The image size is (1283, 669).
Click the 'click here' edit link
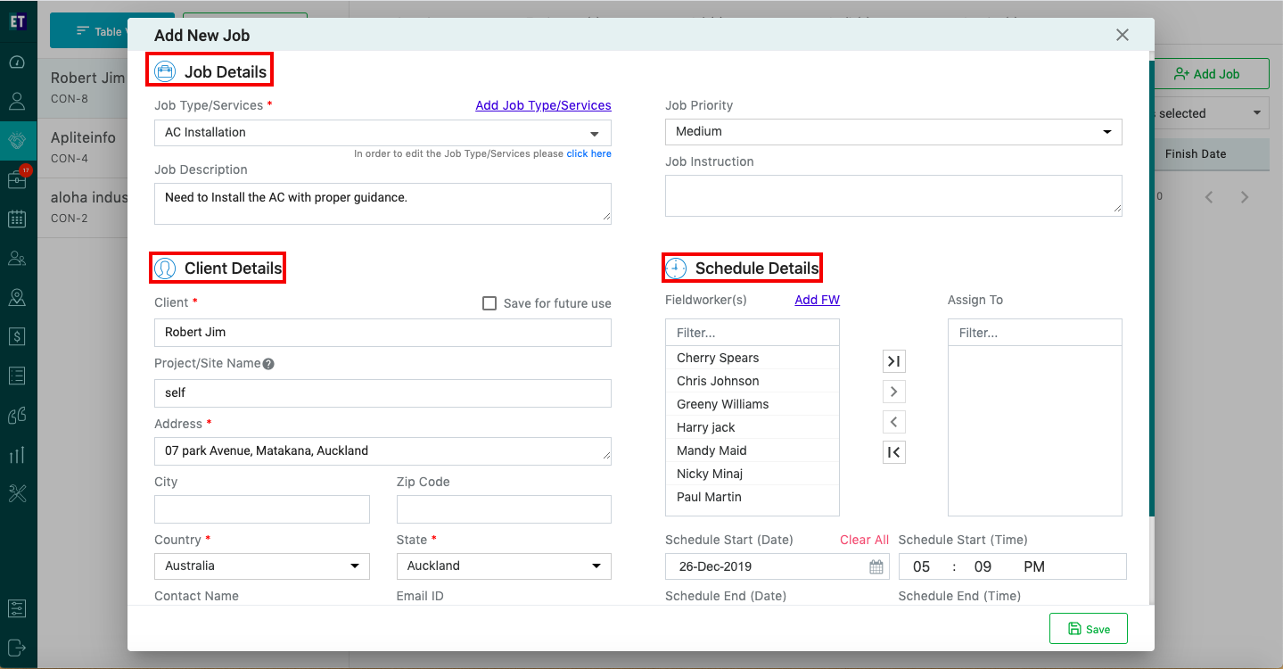click(x=589, y=153)
